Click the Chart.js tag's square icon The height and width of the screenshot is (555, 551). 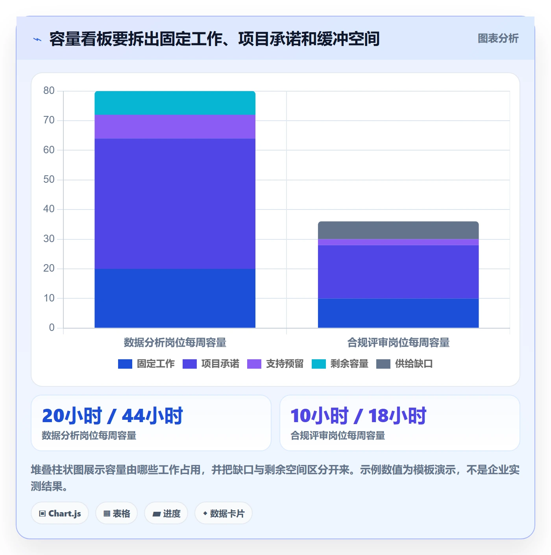coord(43,513)
